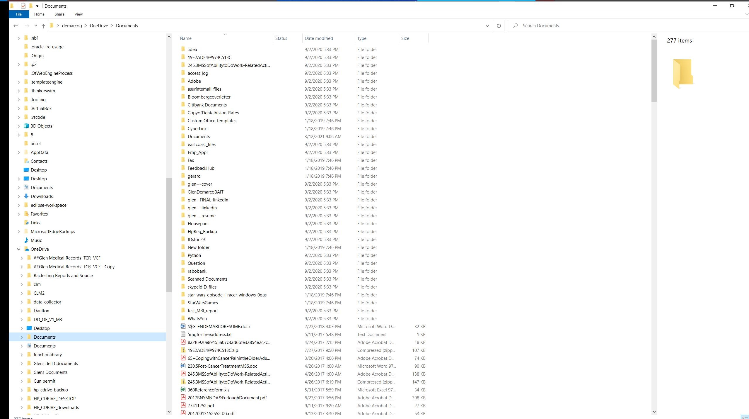Click the Refresh address bar button
The width and height of the screenshot is (749, 419).
[499, 26]
